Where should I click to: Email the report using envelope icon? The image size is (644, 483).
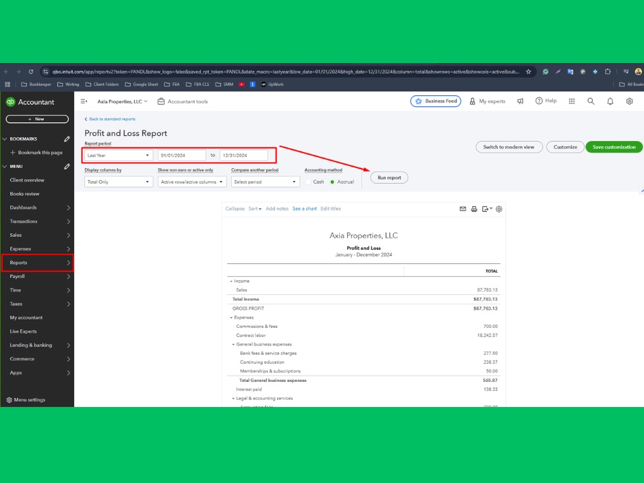463,209
